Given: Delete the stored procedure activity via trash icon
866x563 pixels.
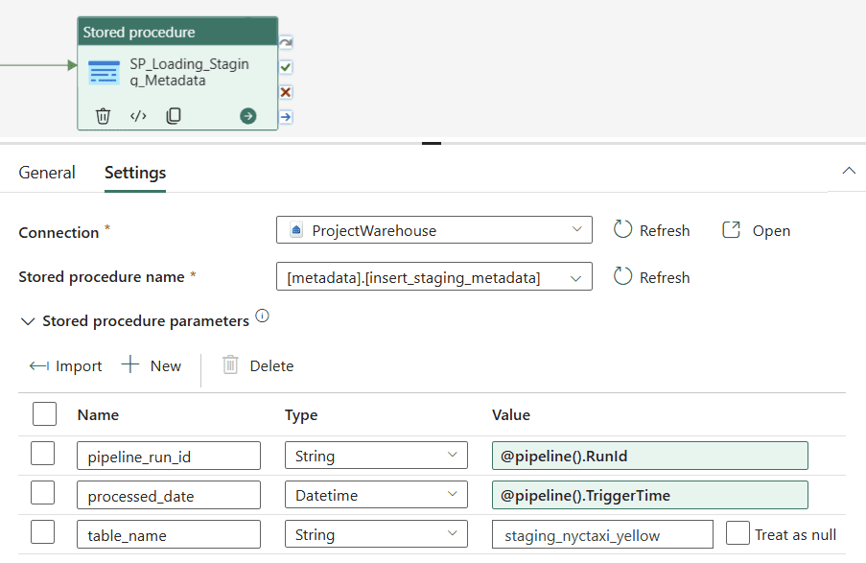Looking at the screenshot, I should [103, 116].
